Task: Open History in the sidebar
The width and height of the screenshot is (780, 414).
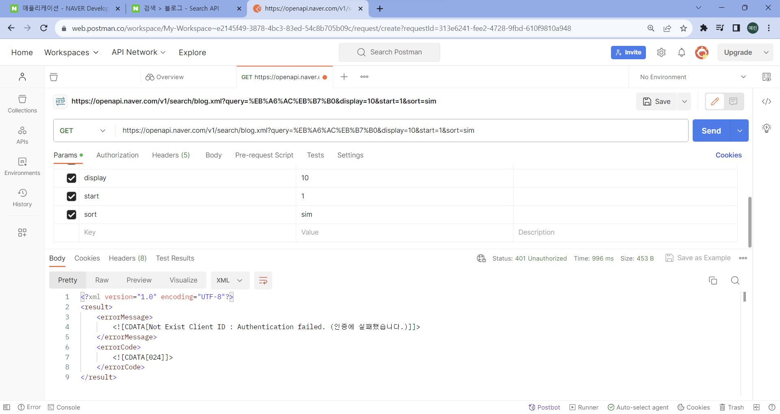Action: (x=22, y=198)
